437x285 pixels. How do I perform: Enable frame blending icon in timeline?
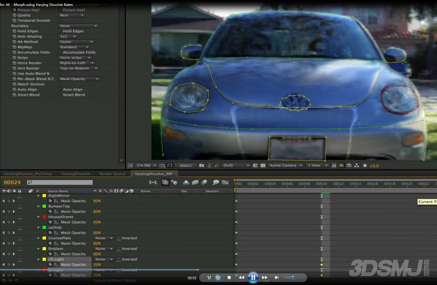coord(195,182)
